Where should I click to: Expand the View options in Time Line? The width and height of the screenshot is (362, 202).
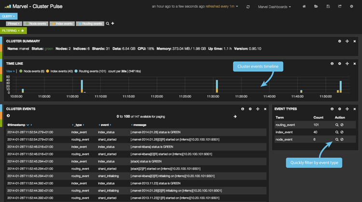[x=10, y=71]
